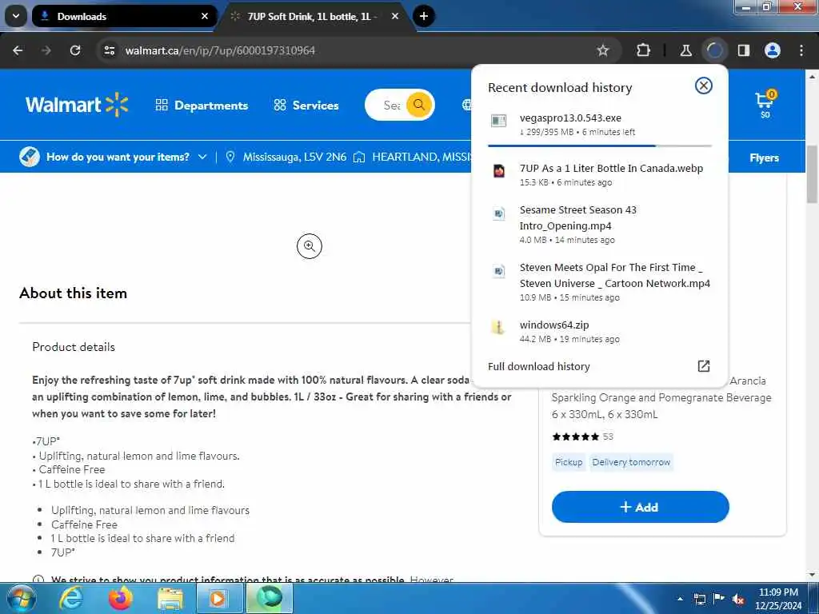Switch to the Downloads tab
819x614 pixels.
124,16
